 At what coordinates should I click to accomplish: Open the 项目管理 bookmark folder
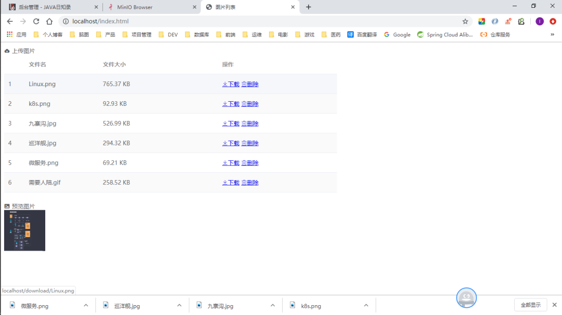click(137, 35)
